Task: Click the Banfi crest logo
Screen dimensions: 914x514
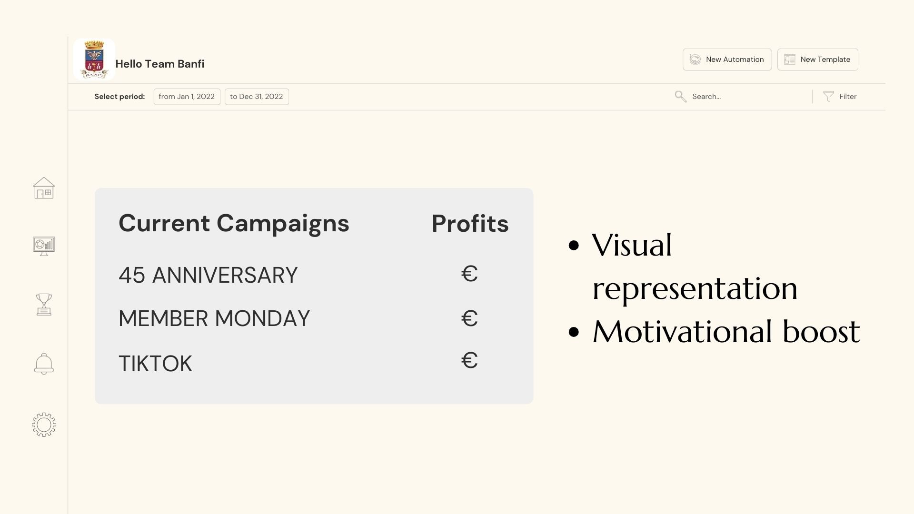Action: point(94,59)
